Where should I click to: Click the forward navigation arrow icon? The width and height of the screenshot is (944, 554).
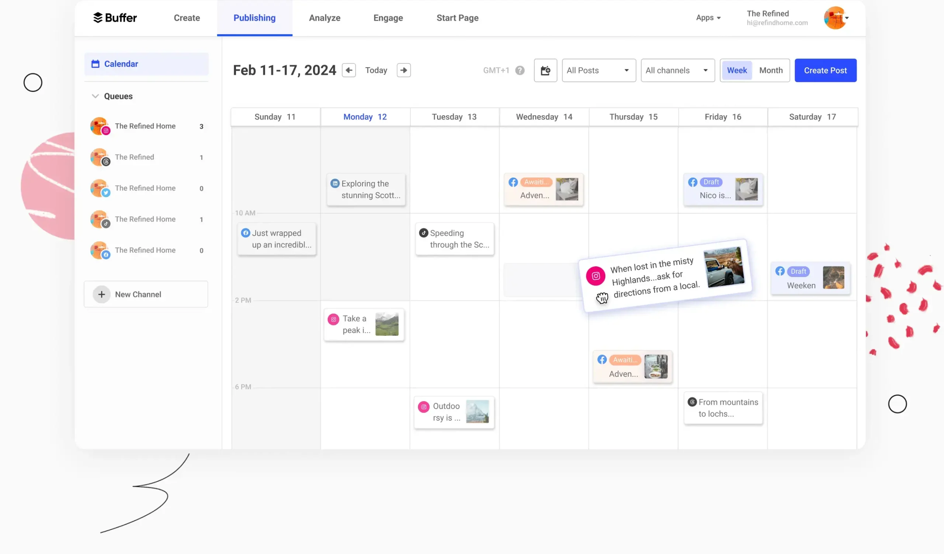404,70
